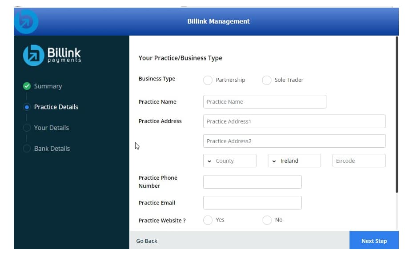Open the Ireland country dropdown
This screenshot has width=405, height=254.
pyautogui.click(x=294, y=161)
